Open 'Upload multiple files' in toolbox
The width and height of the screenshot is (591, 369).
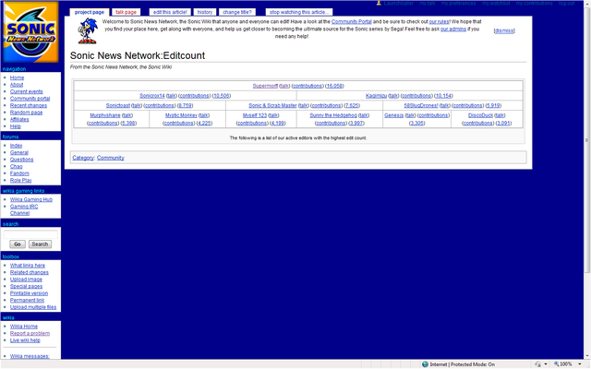[33, 307]
